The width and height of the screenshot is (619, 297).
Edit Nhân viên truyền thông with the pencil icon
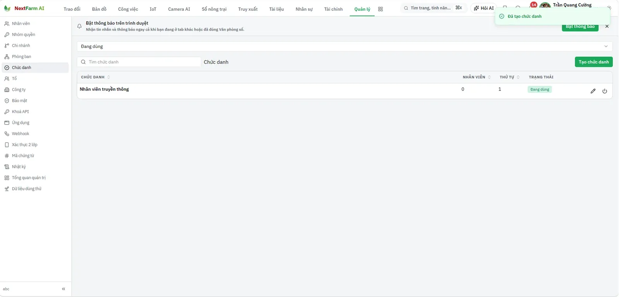coord(593,91)
